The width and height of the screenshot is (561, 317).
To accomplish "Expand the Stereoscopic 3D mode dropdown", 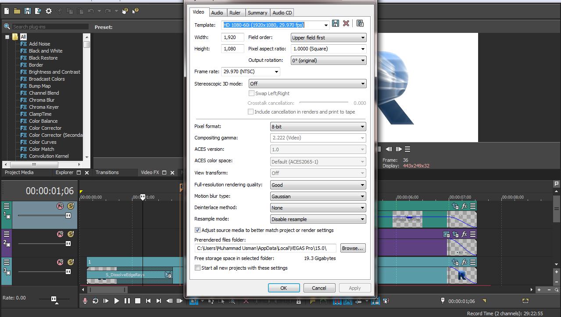I will pos(364,83).
